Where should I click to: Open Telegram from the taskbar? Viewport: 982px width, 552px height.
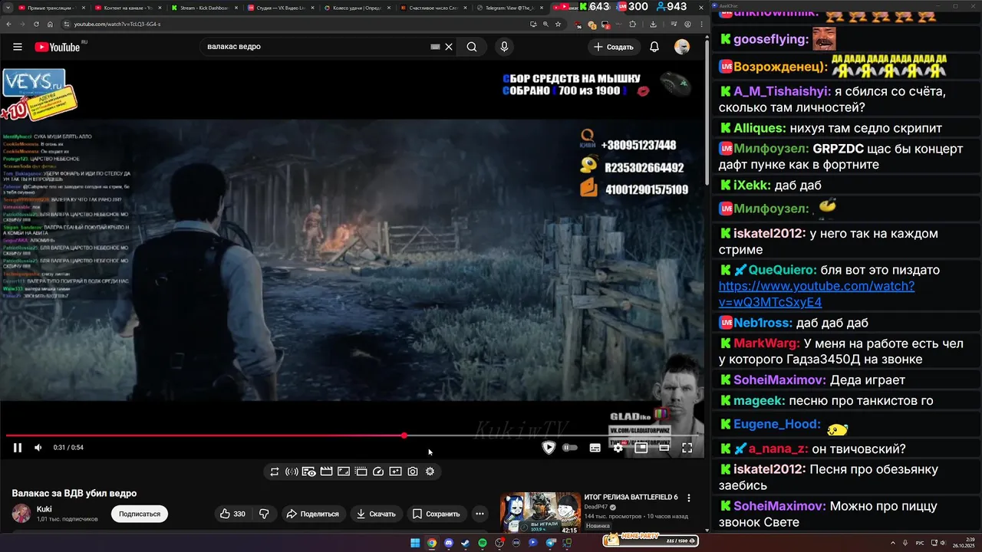(x=550, y=543)
